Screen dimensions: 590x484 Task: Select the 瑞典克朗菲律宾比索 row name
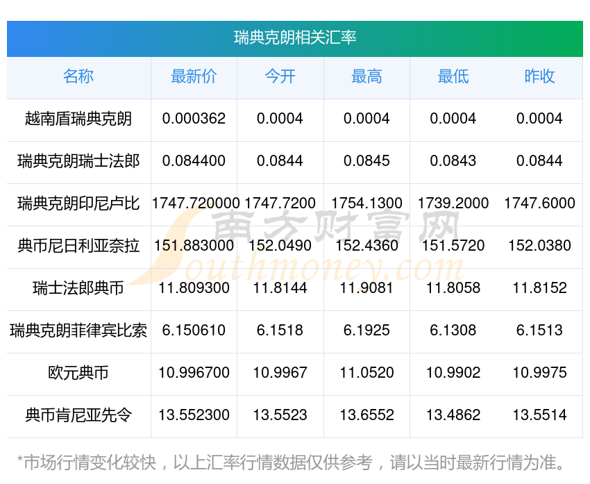(78, 331)
